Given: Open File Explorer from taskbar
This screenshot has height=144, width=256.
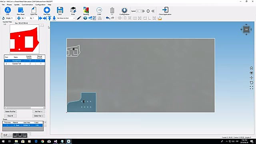Looking at the screenshot, I should pos(16,141).
